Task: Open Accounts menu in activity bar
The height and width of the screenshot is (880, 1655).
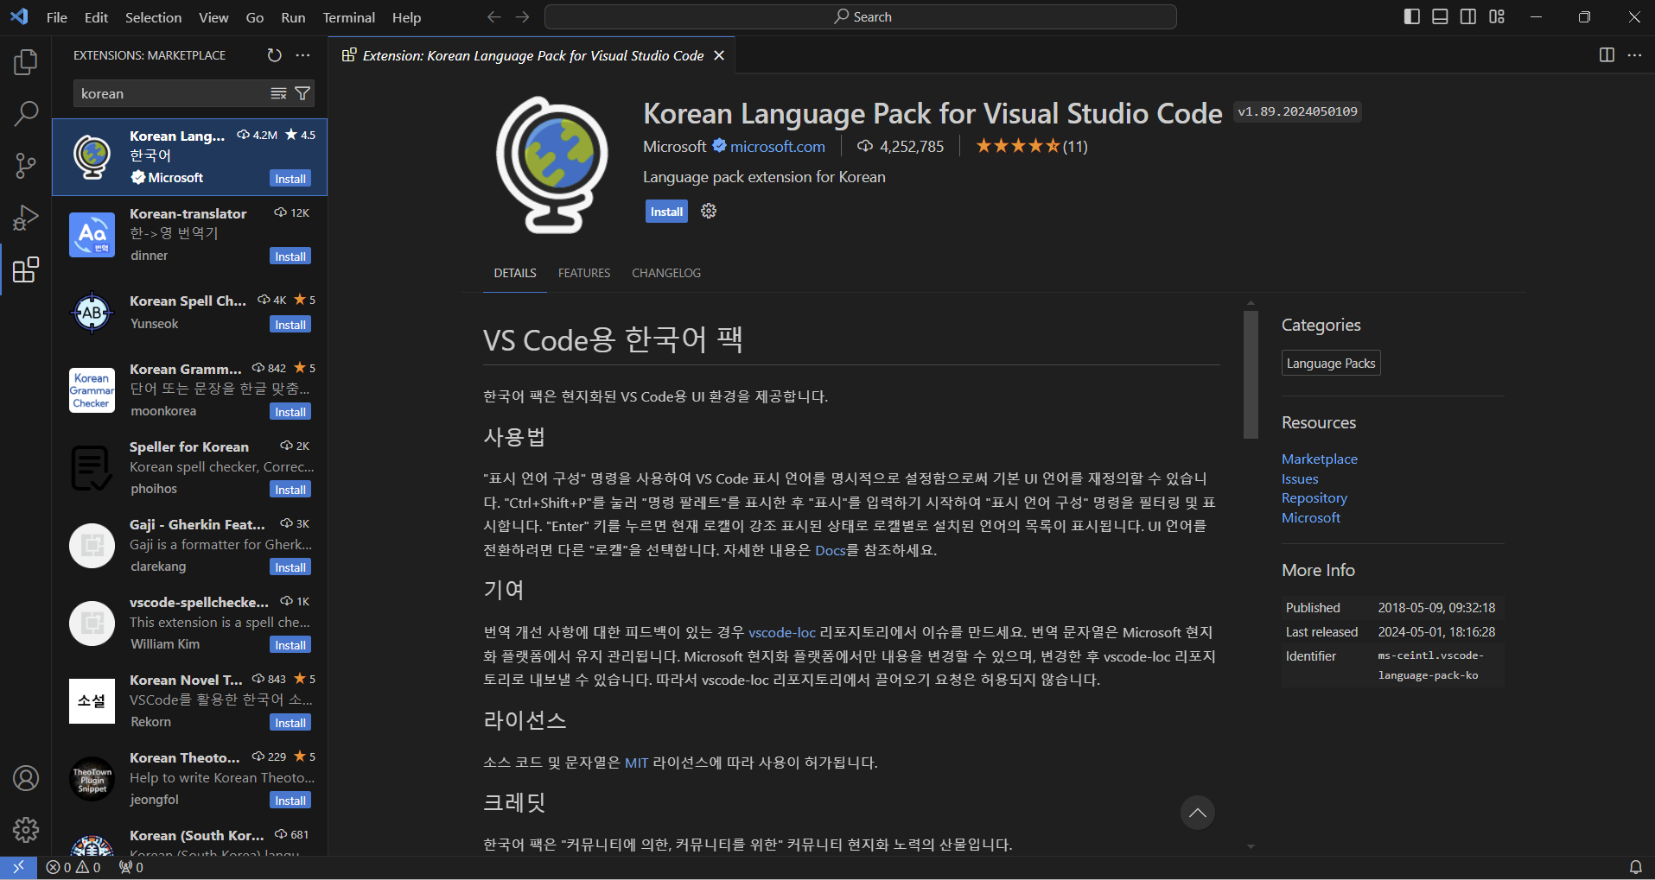Action: coord(26,778)
